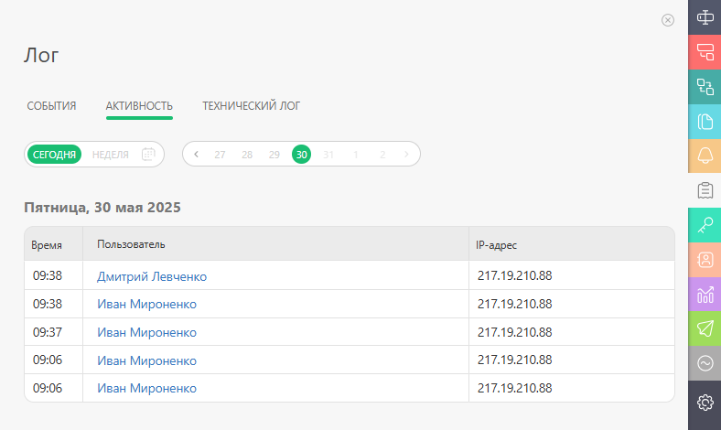The image size is (721, 430).
Task: Select the НЕДЕЛЯ period toggle
Action: coord(111,155)
